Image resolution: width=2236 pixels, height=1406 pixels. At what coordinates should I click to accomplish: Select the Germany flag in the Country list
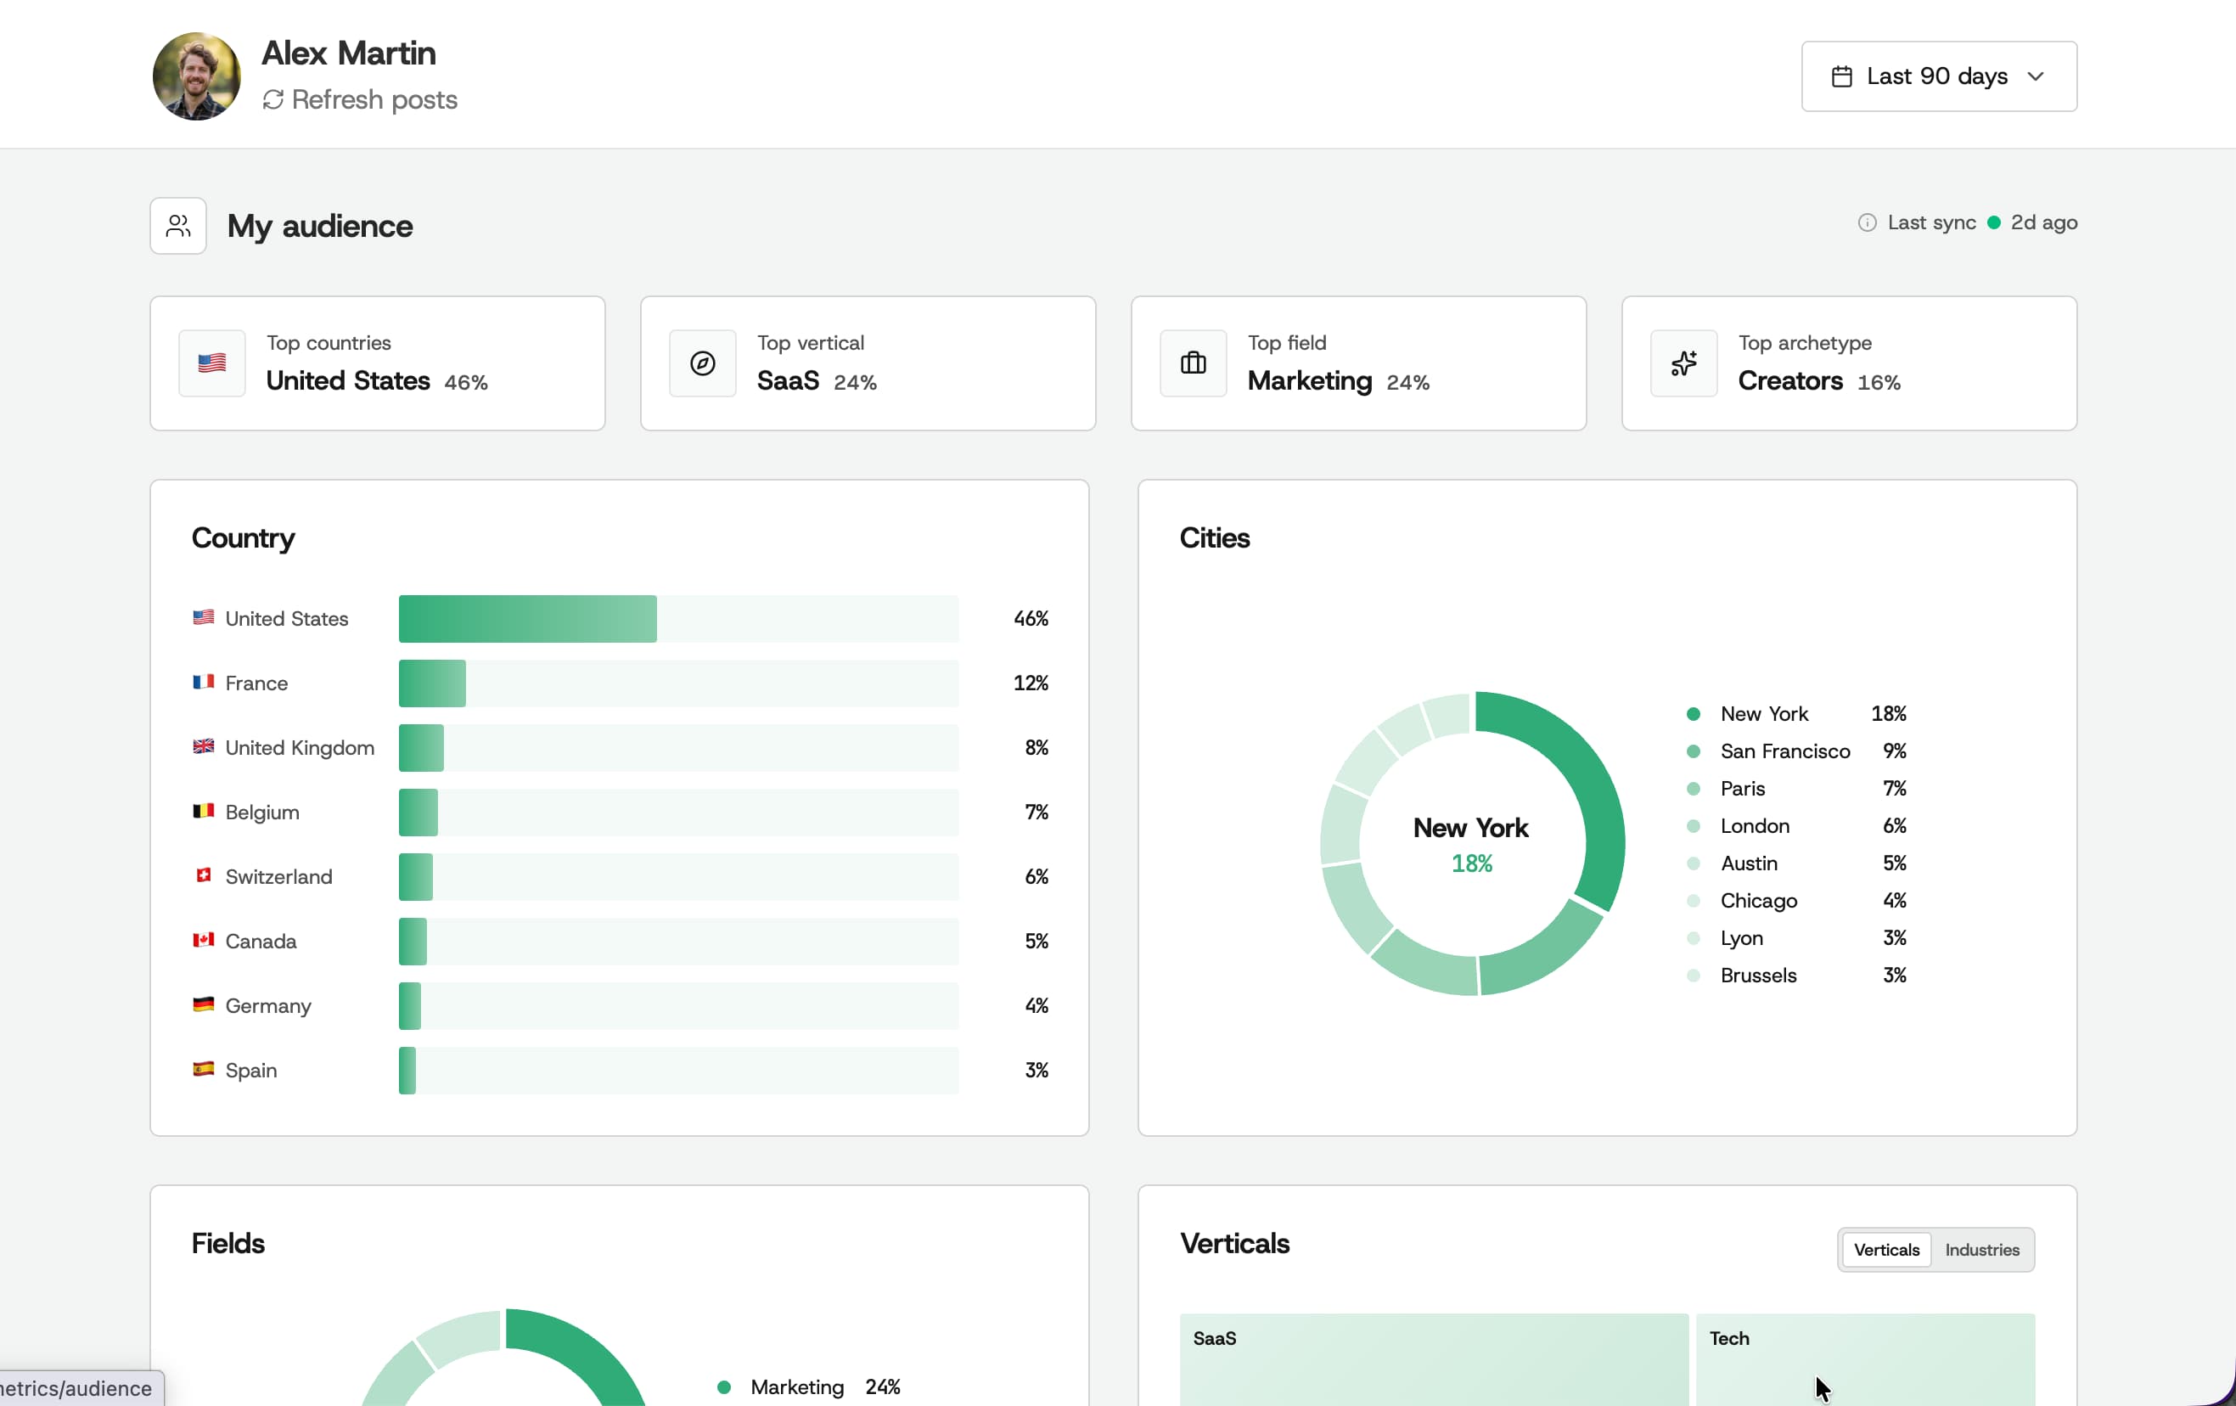click(204, 1004)
